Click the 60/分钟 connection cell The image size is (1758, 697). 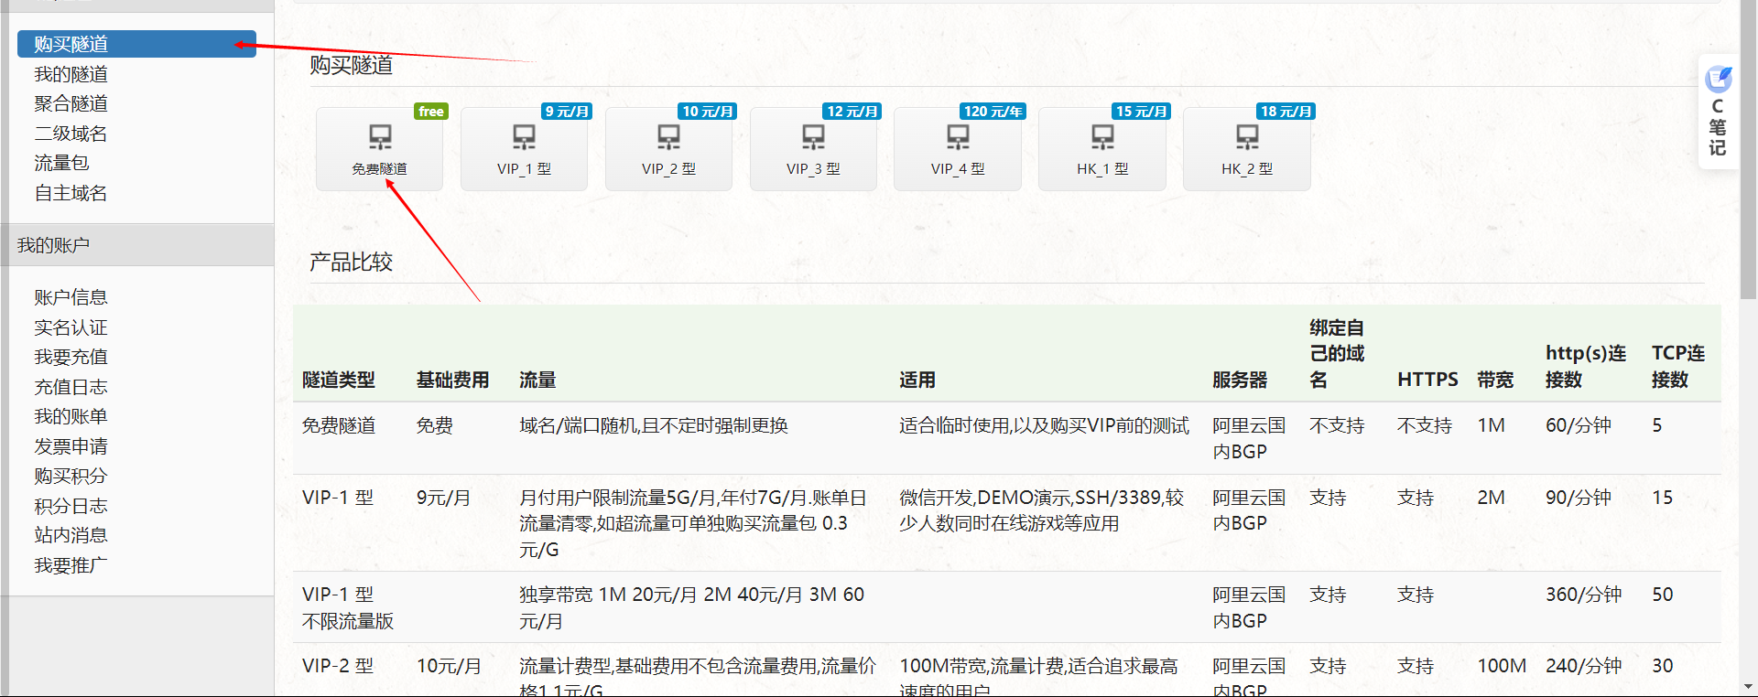(x=1579, y=425)
